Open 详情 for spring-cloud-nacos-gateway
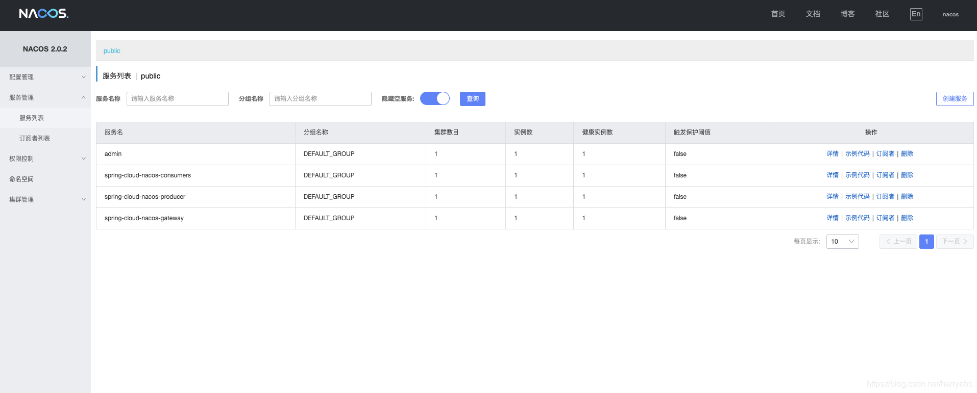 click(833, 218)
